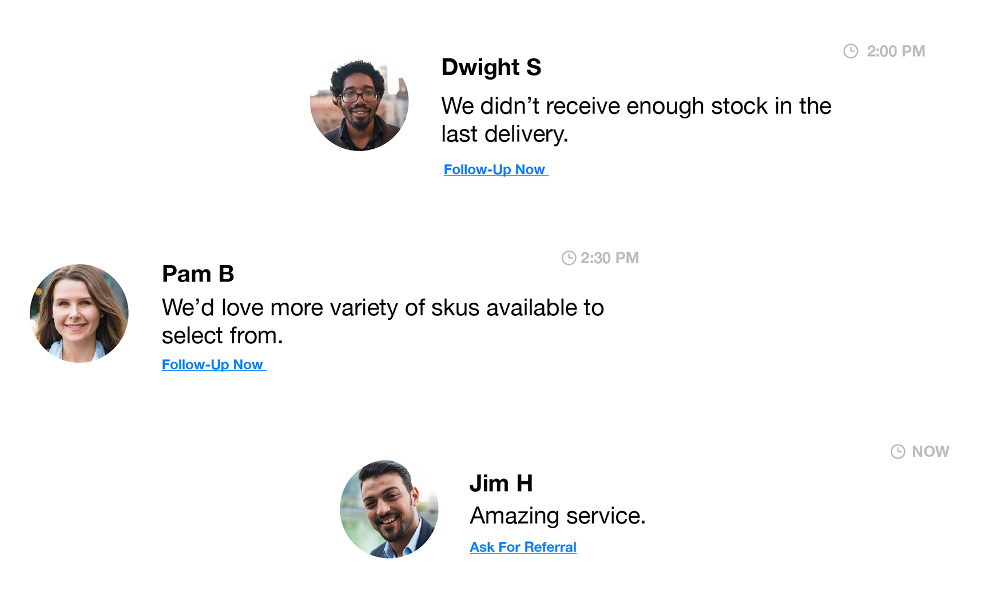Image resolution: width=985 pixels, height=610 pixels.
Task: Click Follow-Up Now under Dwight's message
Action: click(x=495, y=170)
